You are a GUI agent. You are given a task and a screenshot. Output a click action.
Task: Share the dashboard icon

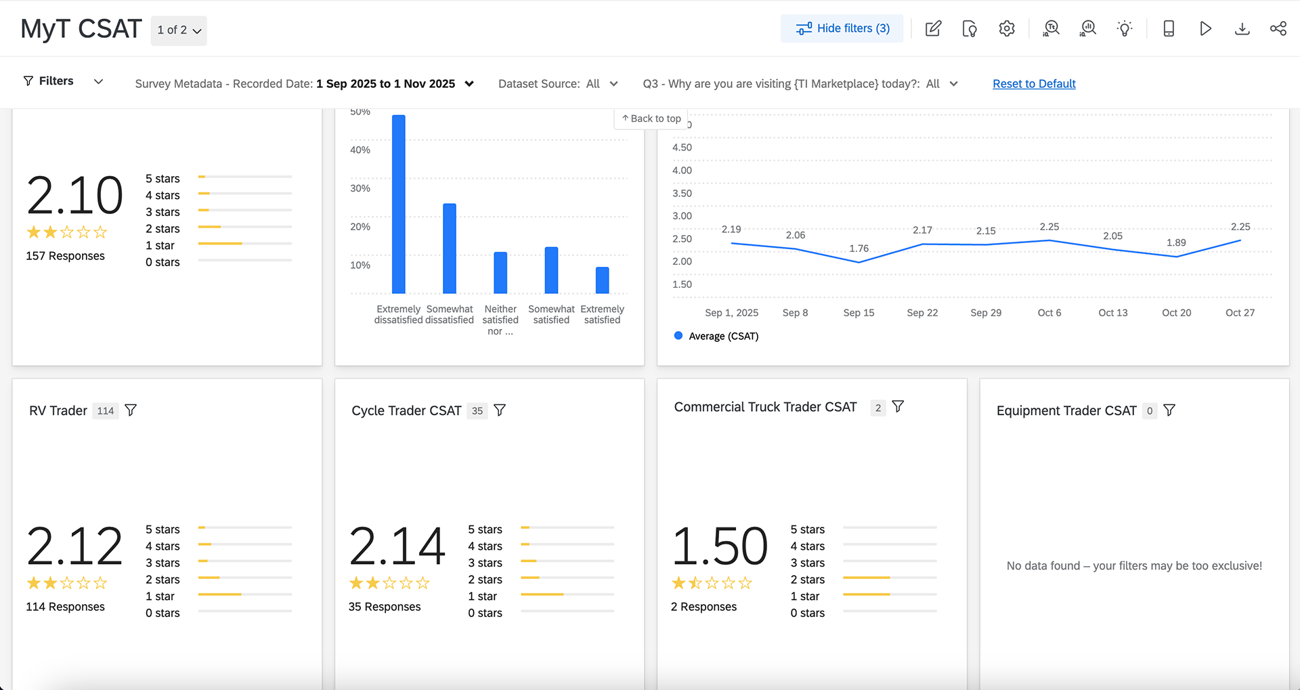(1278, 28)
